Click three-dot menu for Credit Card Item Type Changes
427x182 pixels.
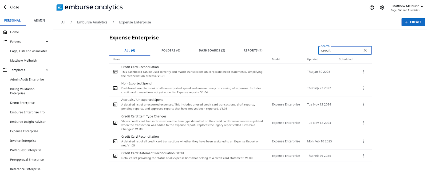(x=364, y=123)
